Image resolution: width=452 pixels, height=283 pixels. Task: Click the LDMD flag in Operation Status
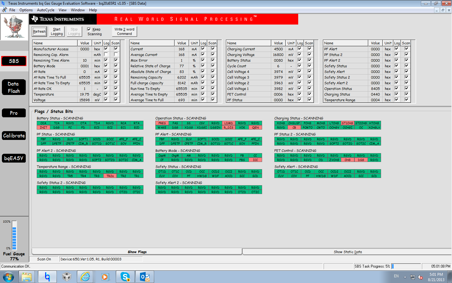click(229, 123)
